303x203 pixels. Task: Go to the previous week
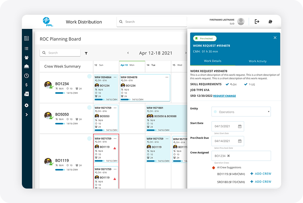click(x=128, y=53)
